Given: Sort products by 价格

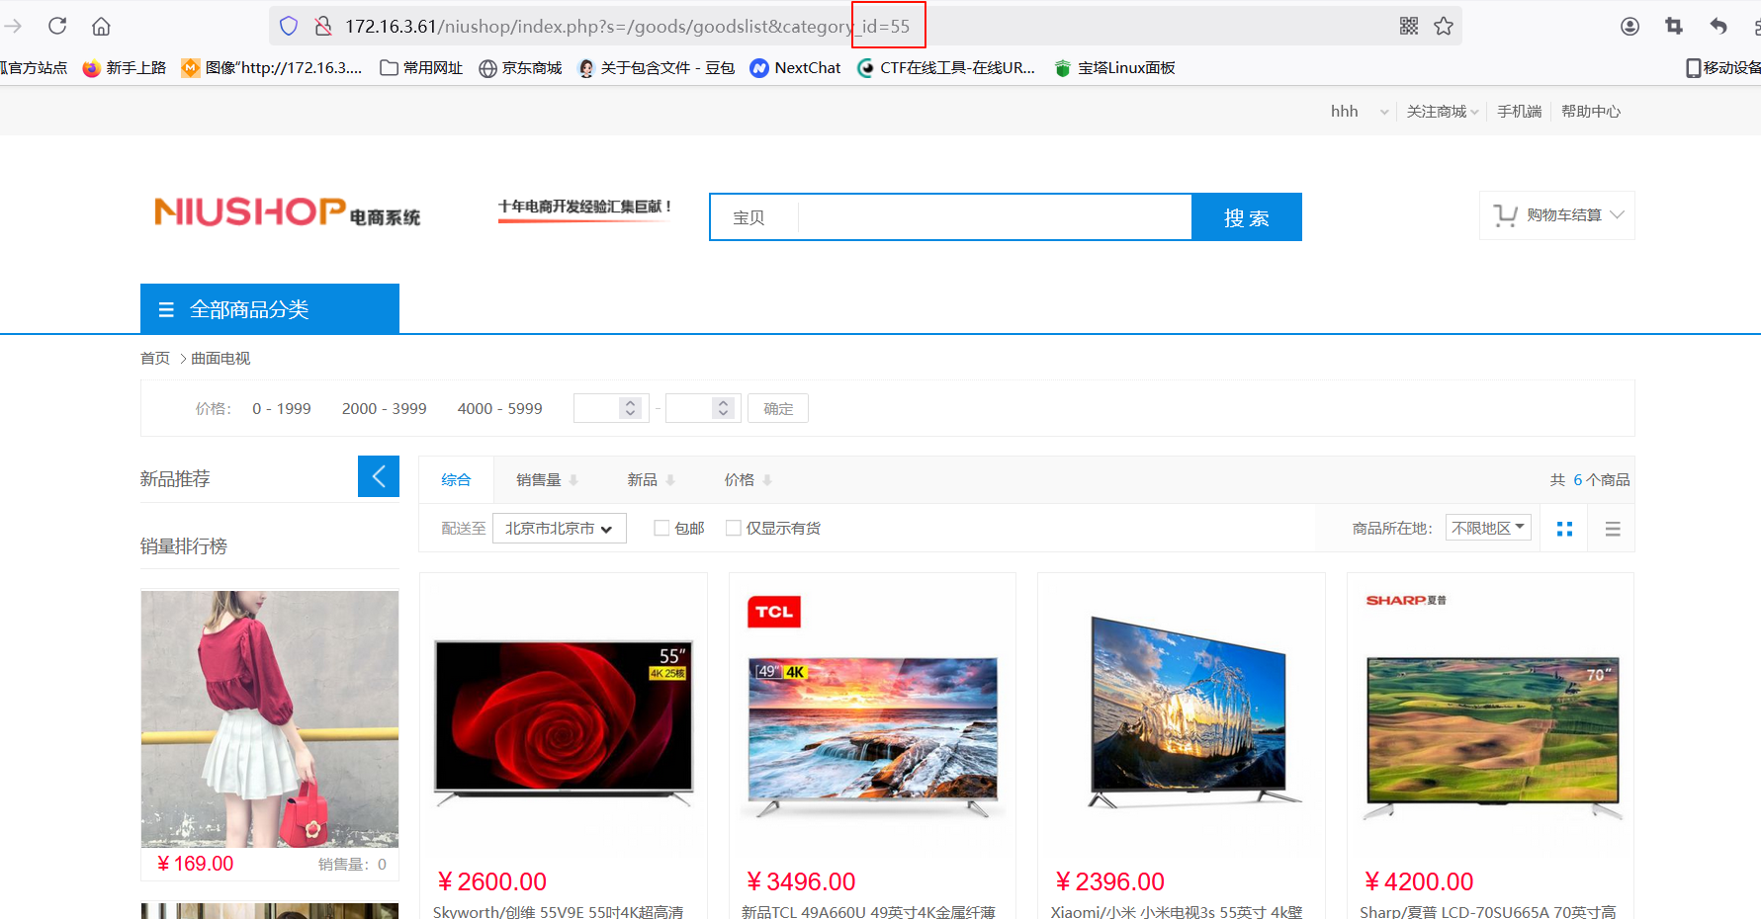Looking at the screenshot, I should pyautogui.click(x=748, y=479).
